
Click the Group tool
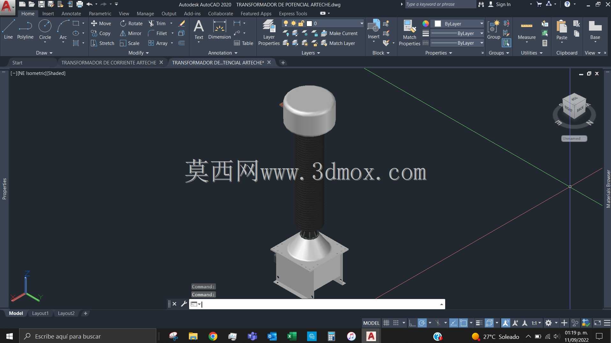click(494, 29)
